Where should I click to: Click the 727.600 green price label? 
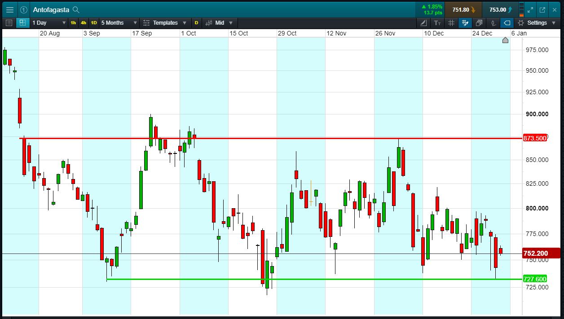tap(535, 279)
